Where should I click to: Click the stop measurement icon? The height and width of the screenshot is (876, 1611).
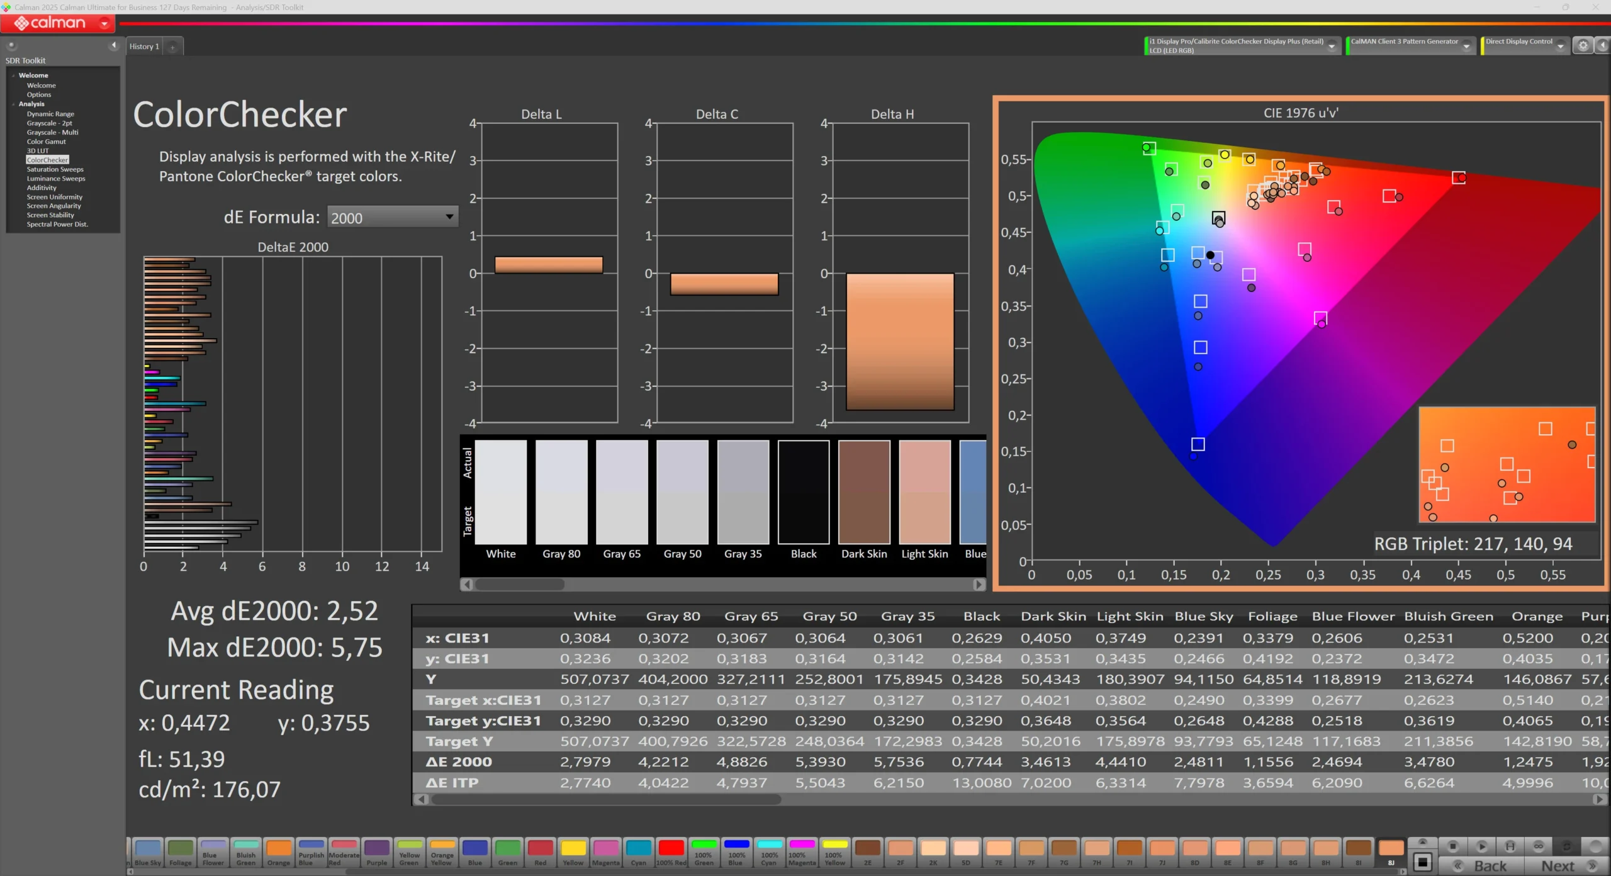point(1452,846)
